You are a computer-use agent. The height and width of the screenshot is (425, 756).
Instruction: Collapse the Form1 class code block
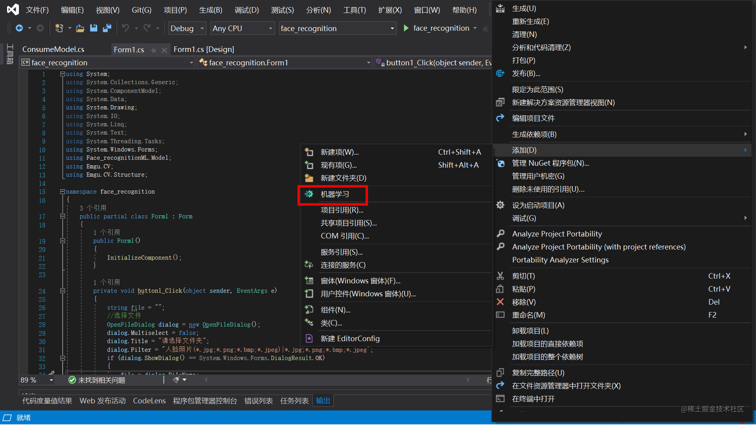(x=62, y=216)
